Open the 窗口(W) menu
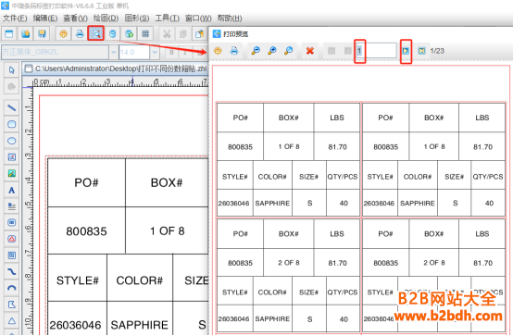Image resolution: width=513 pixels, height=336 pixels. (198, 19)
